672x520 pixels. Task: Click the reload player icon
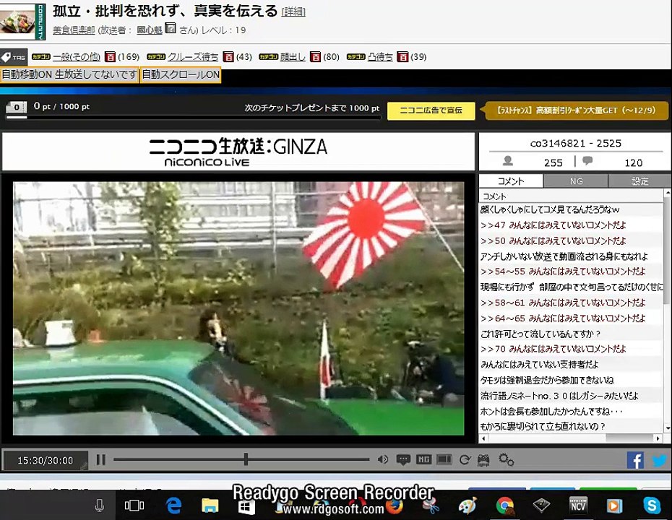465,460
